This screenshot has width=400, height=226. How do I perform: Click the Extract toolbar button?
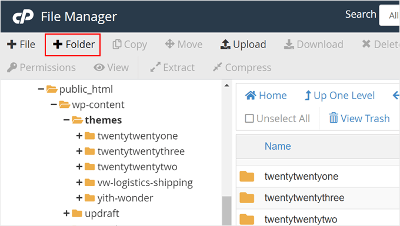click(x=172, y=68)
